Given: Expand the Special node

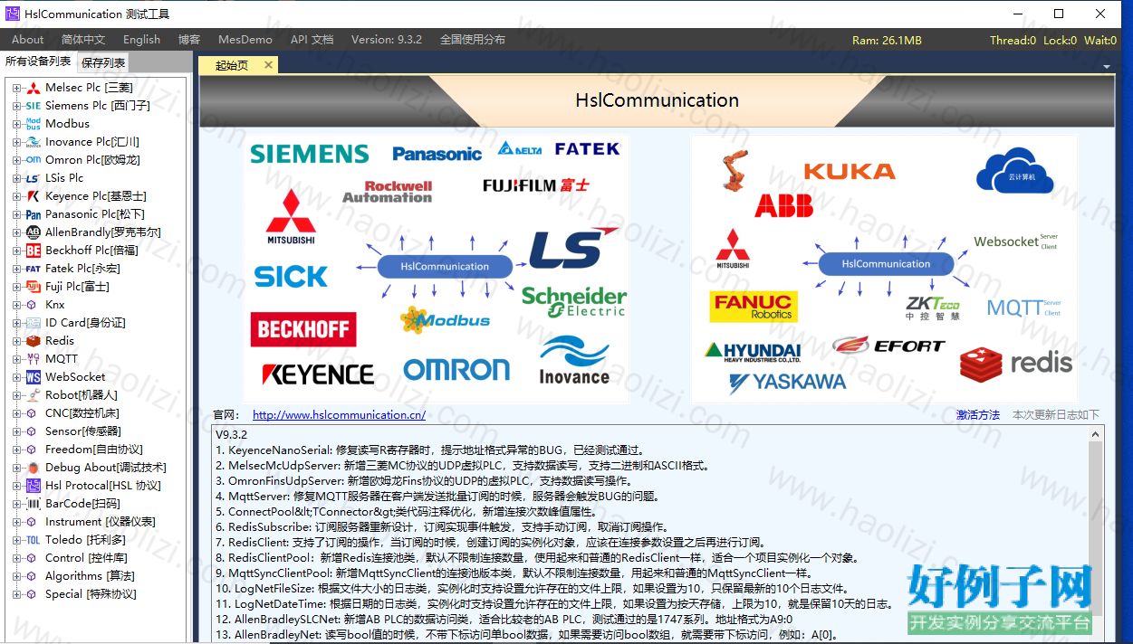Looking at the screenshot, I should pos(16,594).
